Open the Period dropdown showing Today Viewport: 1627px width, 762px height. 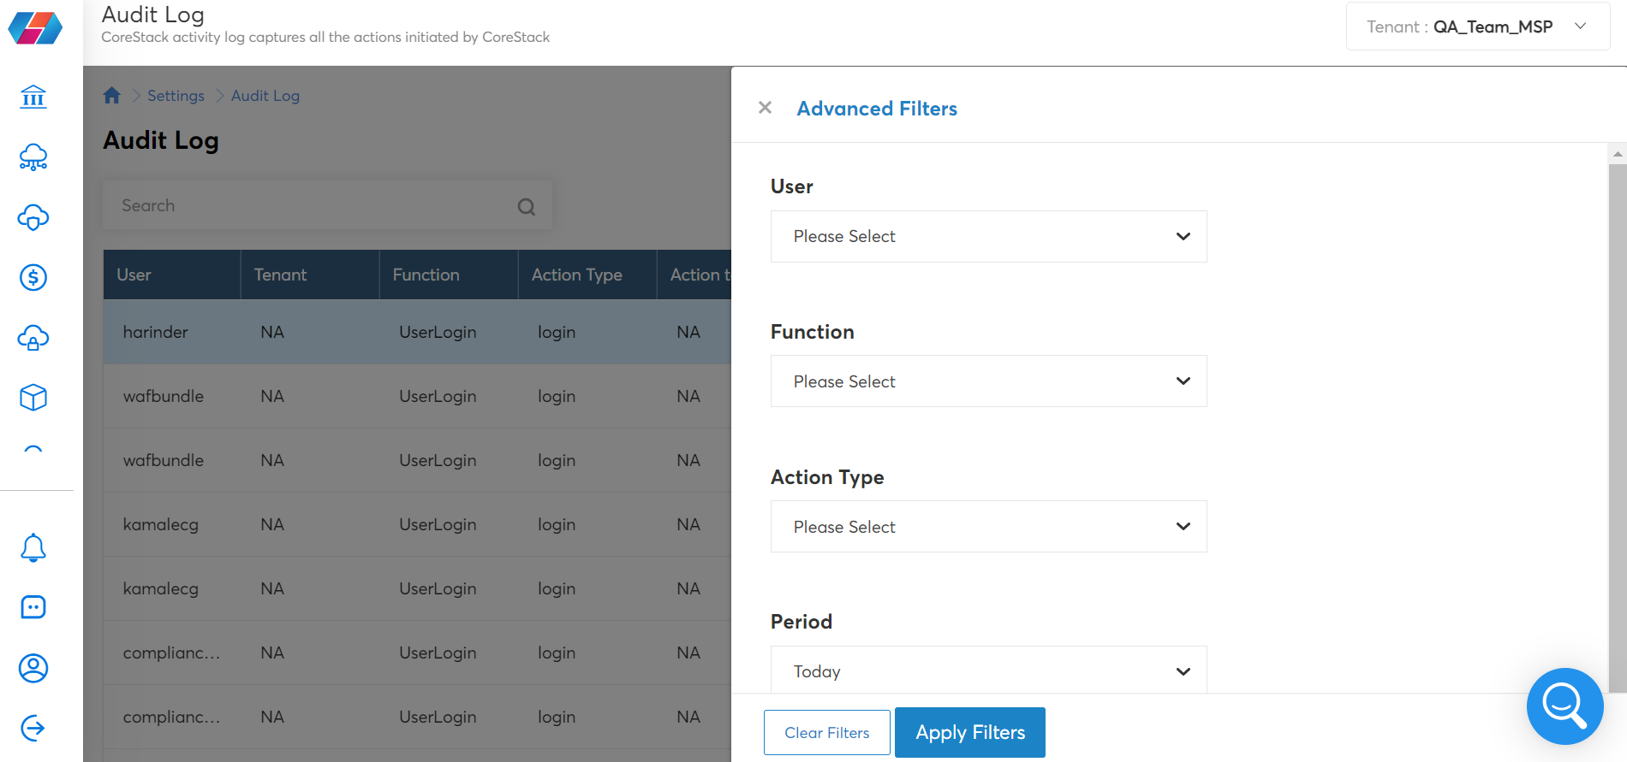[988, 671]
